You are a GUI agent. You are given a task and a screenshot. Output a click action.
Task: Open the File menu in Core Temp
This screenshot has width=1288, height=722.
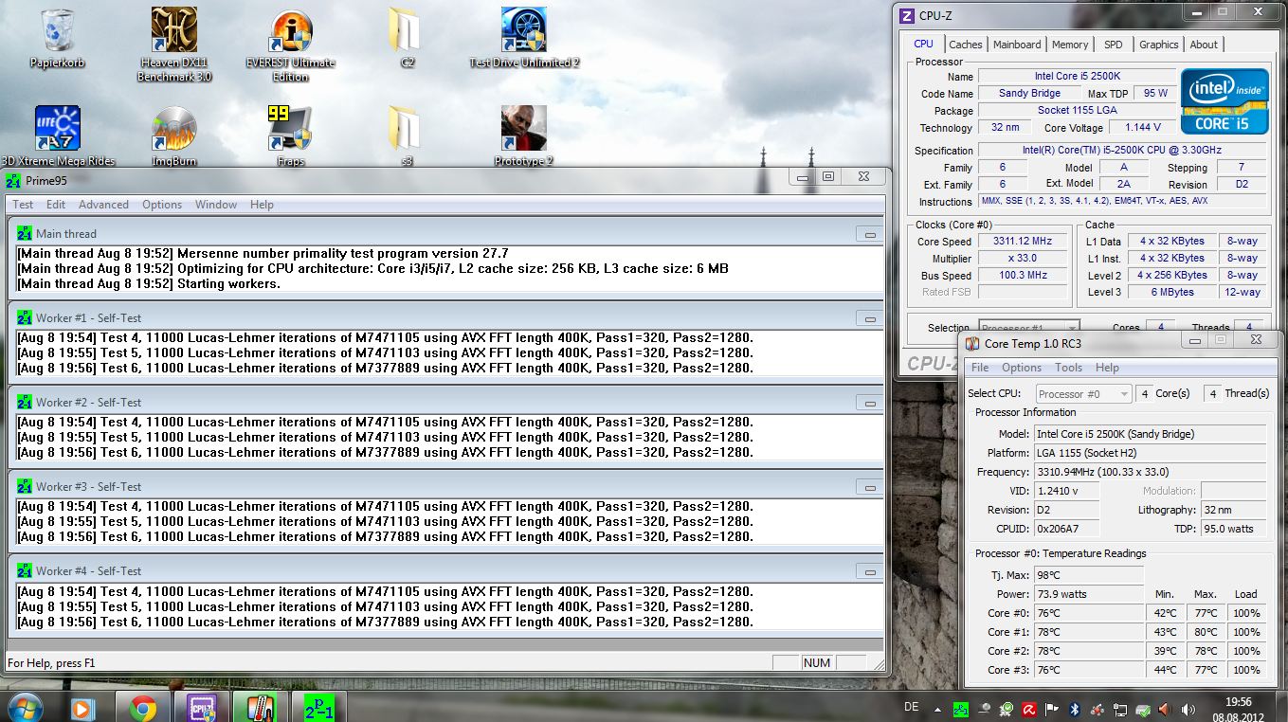coord(980,368)
